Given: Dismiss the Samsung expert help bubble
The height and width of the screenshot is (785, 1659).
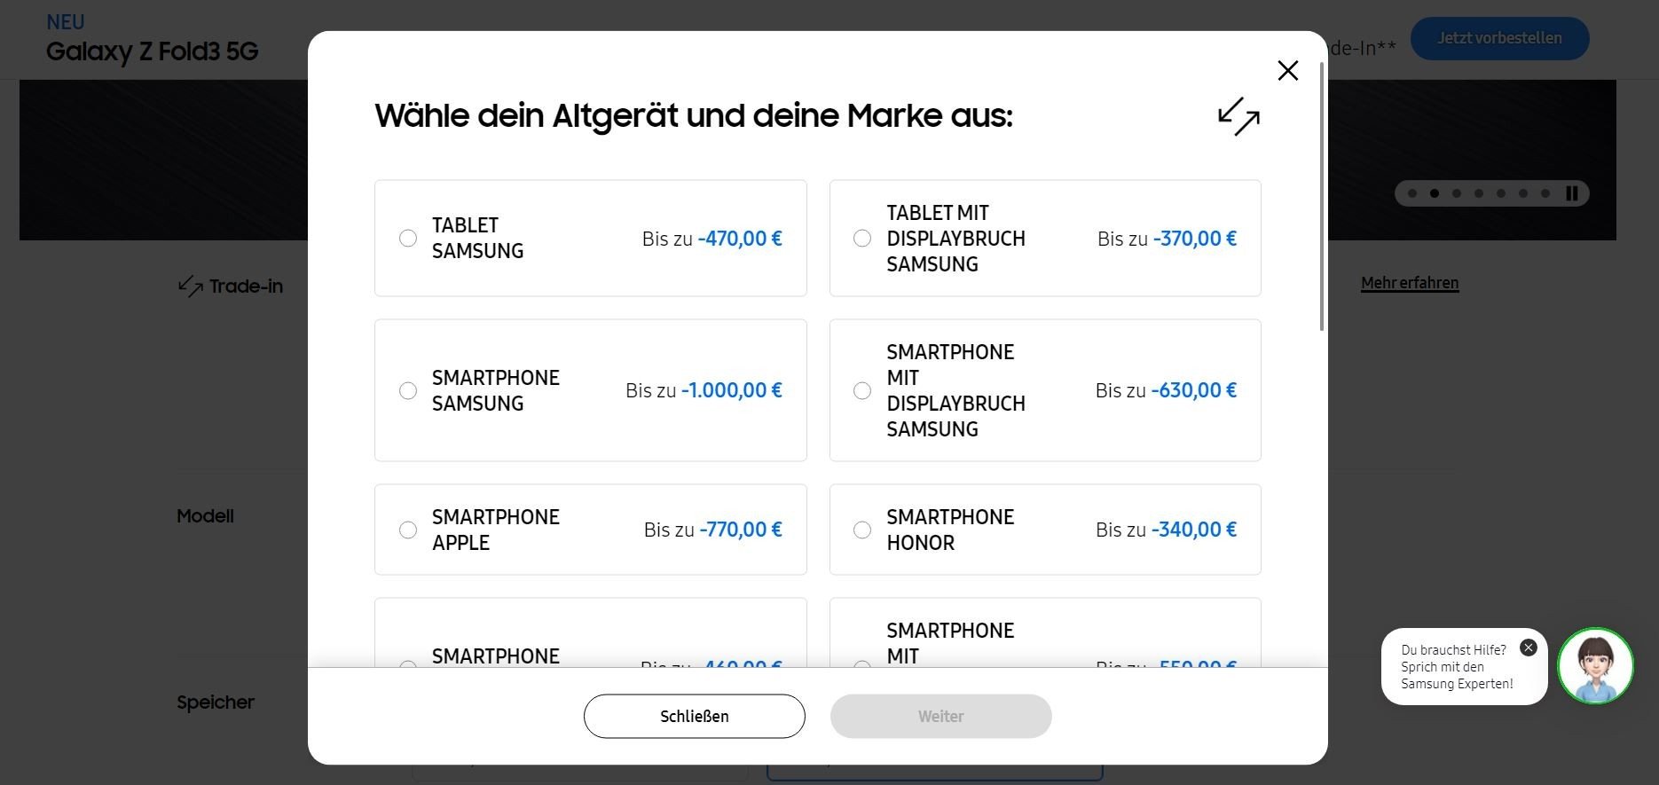Looking at the screenshot, I should tap(1528, 648).
